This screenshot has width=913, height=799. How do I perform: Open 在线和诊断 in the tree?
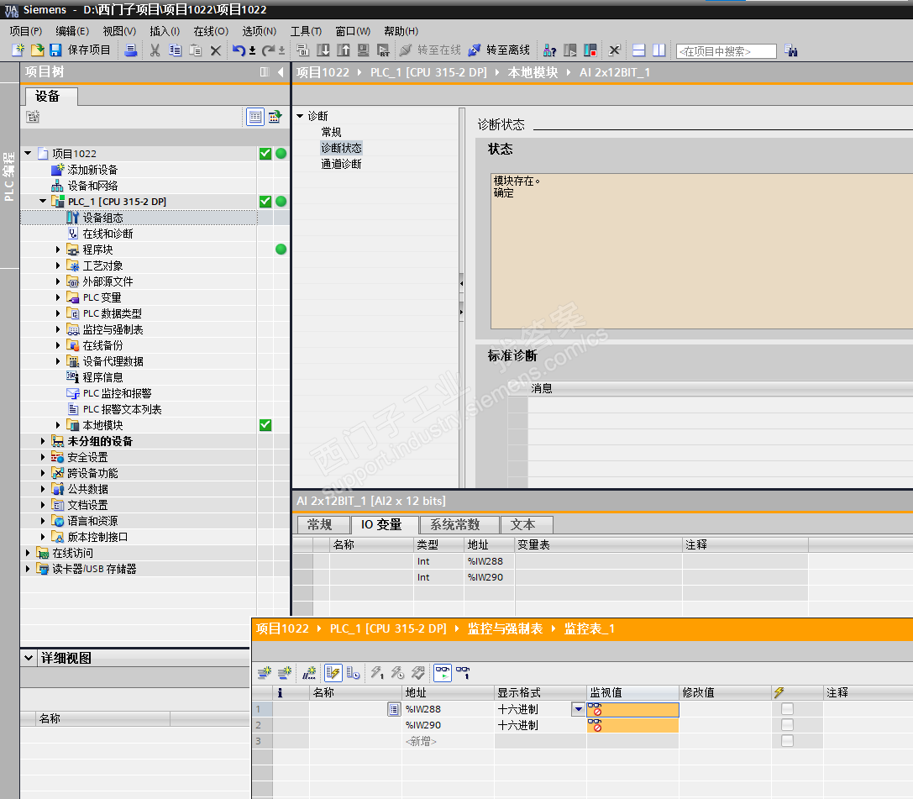pyautogui.click(x=108, y=234)
